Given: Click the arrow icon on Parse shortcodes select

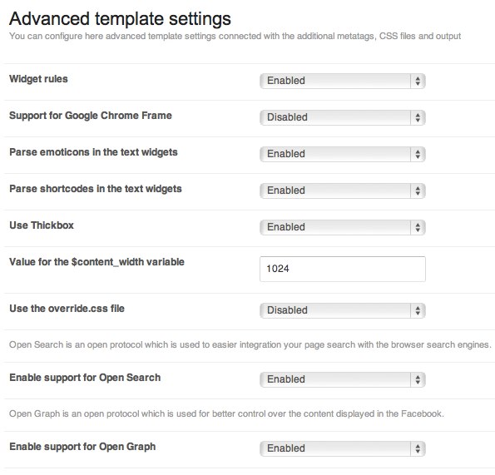Looking at the screenshot, I should point(418,190).
